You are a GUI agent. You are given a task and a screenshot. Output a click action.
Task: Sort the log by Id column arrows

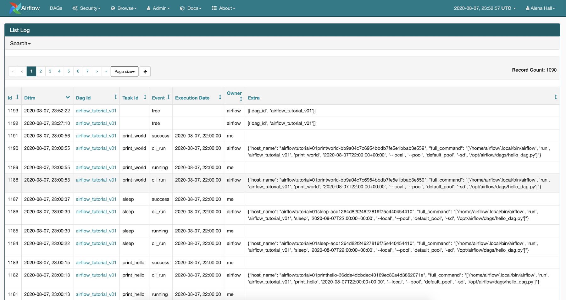pos(17,97)
